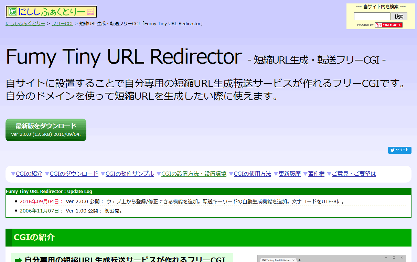Click the Twitter bird on the ツイート button
This screenshot has height=262, width=417.
click(392, 150)
